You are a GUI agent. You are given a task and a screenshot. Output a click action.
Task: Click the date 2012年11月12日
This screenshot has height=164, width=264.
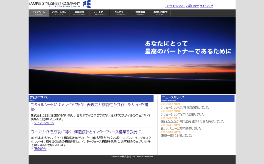tap(171, 125)
